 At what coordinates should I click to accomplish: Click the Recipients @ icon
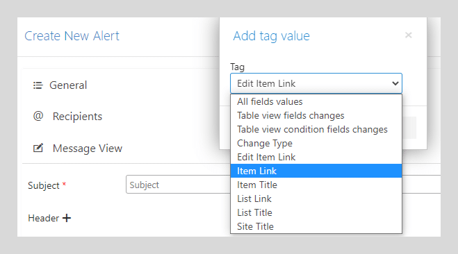pos(38,116)
